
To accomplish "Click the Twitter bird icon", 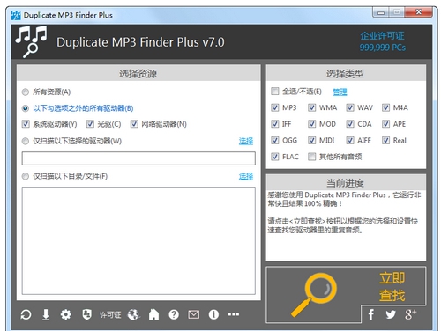I will click(391, 314).
